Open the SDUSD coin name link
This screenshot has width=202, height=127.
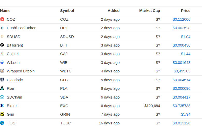click(x=13, y=37)
